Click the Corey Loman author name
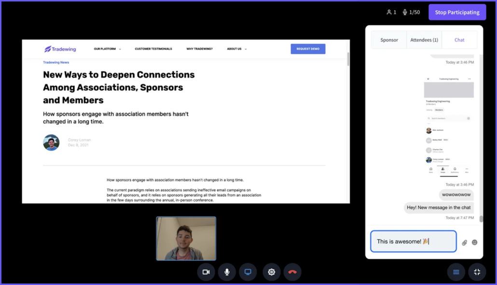Viewport: 497px width, 285px height. pyautogui.click(x=79, y=140)
